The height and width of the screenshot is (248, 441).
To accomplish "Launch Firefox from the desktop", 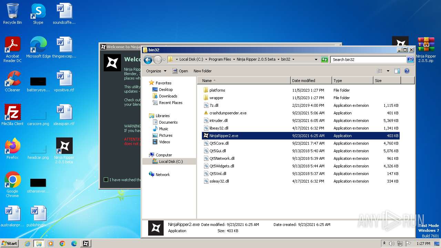I will tap(12, 149).
